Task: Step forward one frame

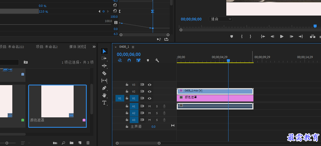Action: [x=291, y=36]
